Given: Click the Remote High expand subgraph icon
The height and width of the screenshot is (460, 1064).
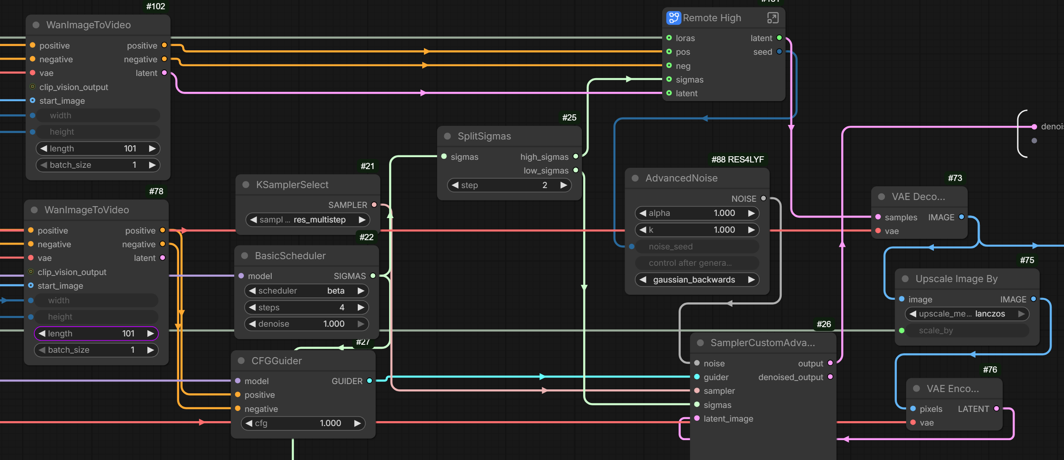Looking at the screenshot, I should click(773, 18).
